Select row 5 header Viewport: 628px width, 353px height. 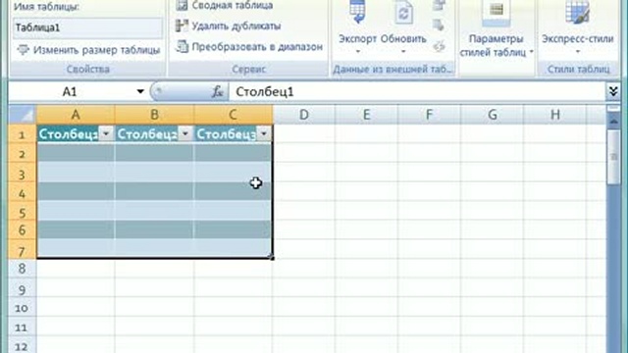(x=22, y=212)
